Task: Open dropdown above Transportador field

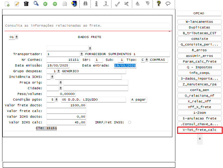Action: tap(90, 48)
